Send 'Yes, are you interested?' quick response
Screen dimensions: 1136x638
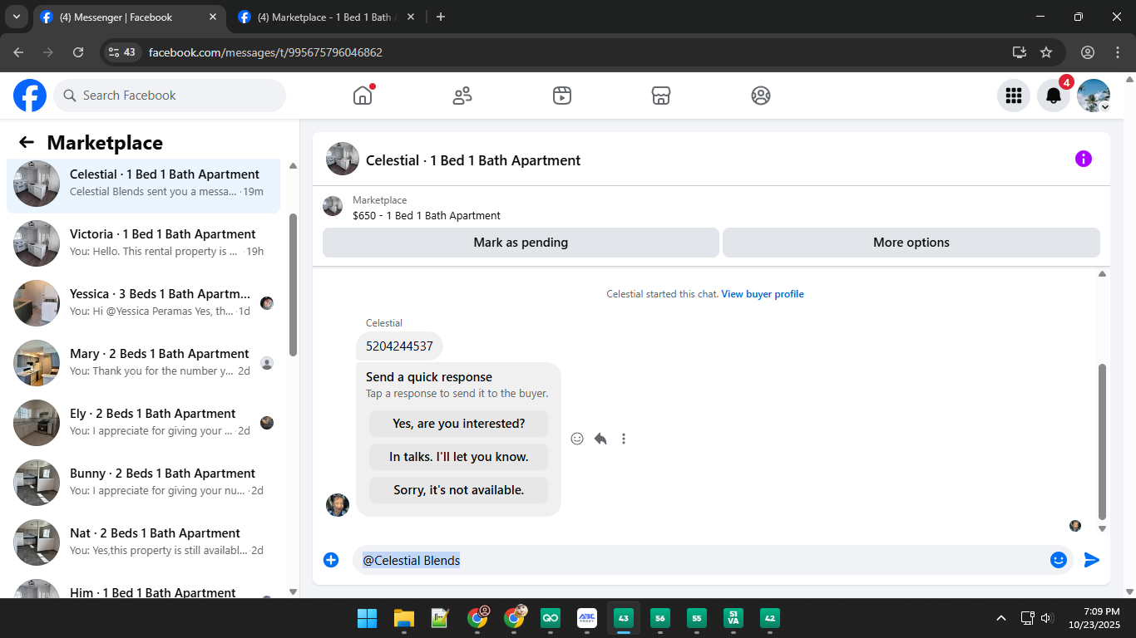459,424
